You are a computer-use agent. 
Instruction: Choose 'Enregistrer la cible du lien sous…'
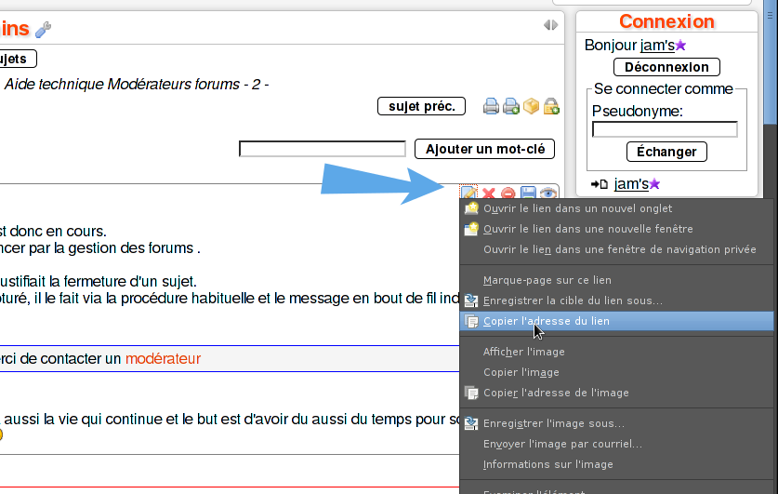click(617, 300)
